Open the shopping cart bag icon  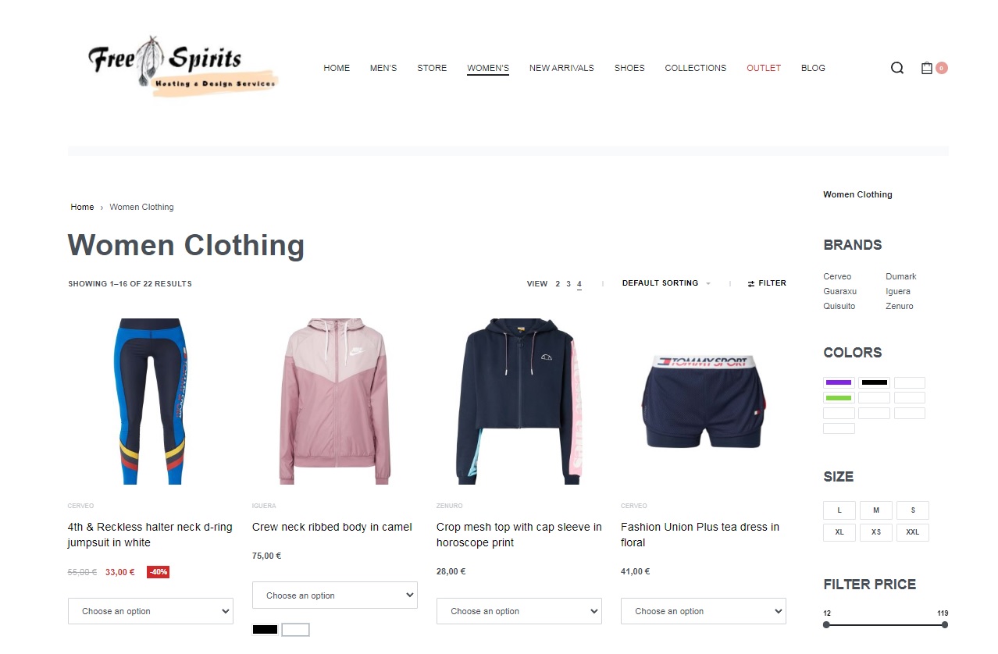tap(927, 68)
